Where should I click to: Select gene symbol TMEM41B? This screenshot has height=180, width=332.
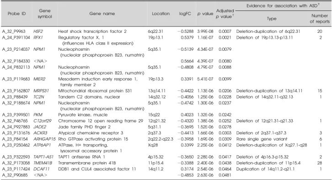(43, 163)
